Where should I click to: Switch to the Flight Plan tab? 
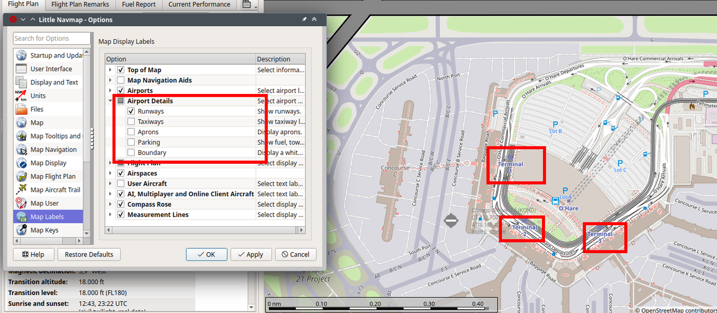click(23, 4)
